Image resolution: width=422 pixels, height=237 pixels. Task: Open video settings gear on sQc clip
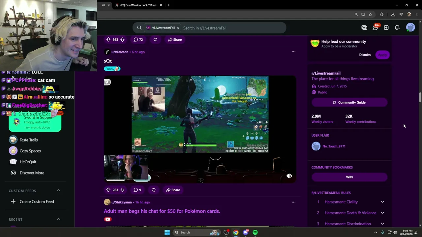coord(107,82)
